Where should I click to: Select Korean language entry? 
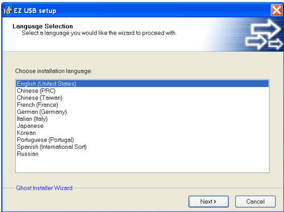142,133
